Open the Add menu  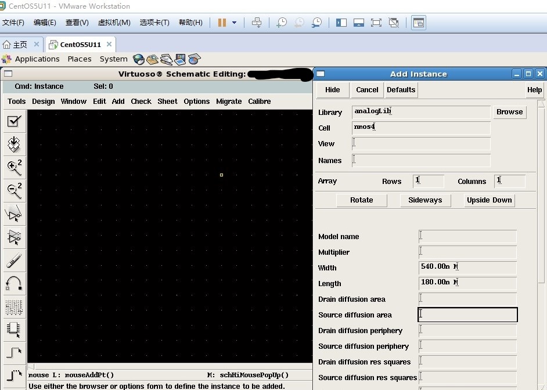[118, 101]
